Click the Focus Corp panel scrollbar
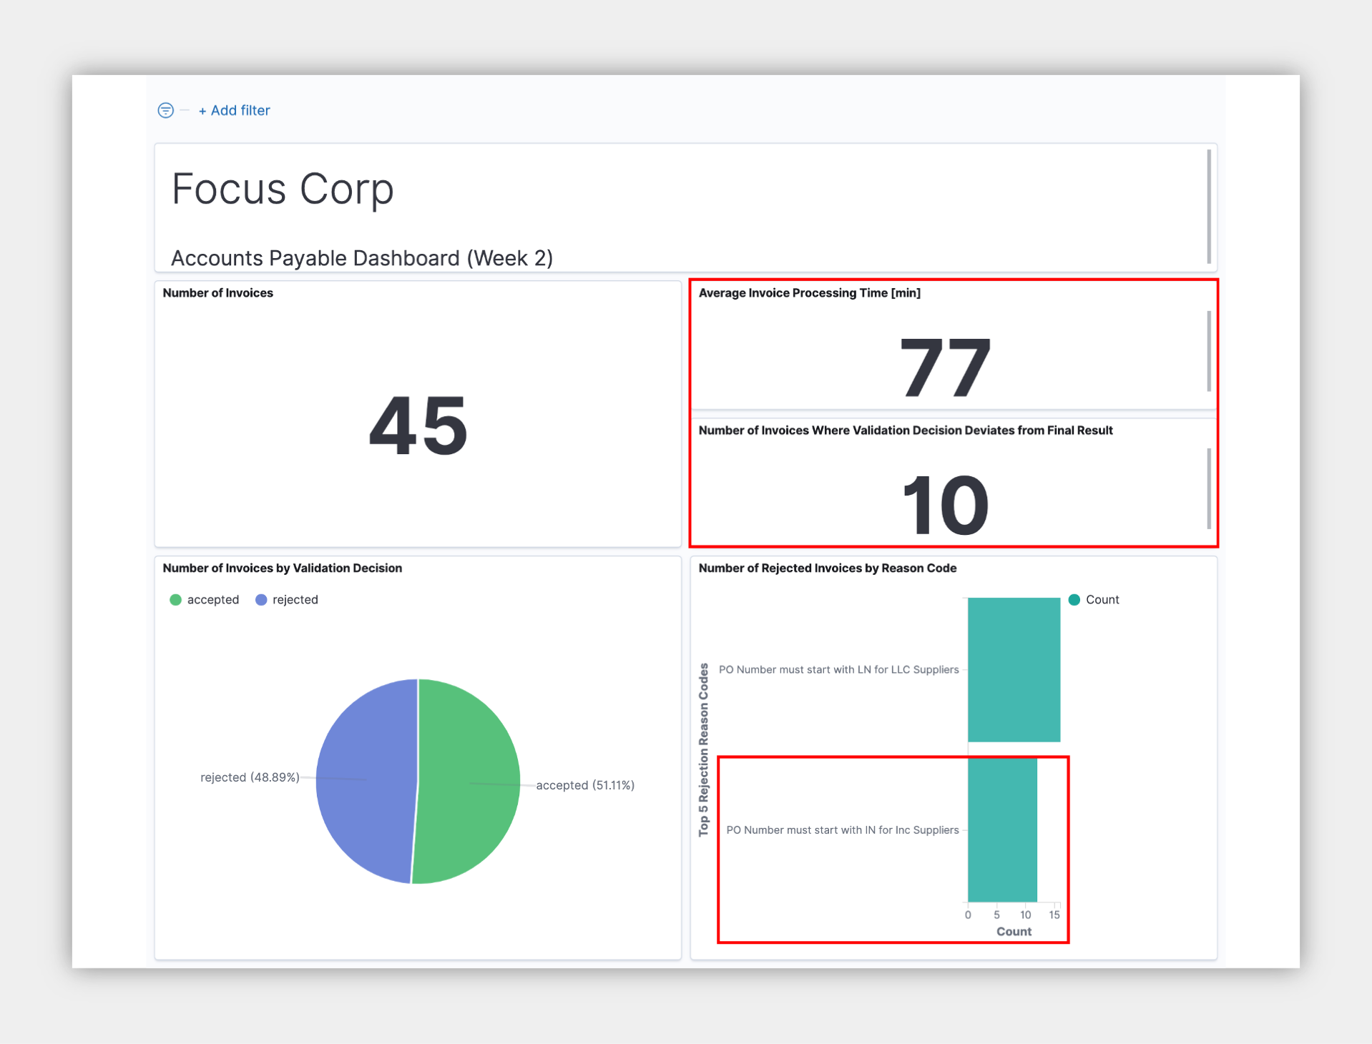Viewport: 1372px width, 1044px height. tap(1209, 206)
